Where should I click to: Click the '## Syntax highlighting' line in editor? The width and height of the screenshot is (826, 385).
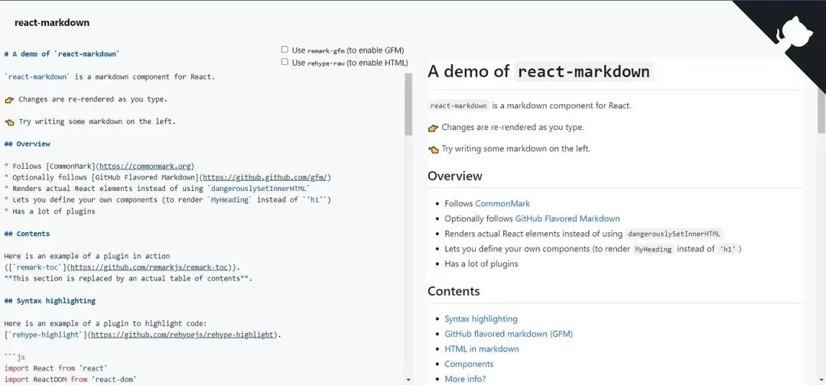(x=50, y=301)
